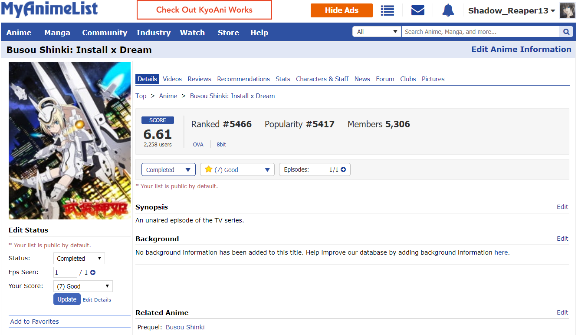Open the anime list icon in header

[x=387, y=10]
